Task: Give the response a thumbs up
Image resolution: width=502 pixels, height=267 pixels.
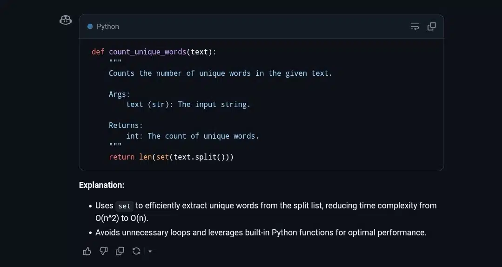Action: tap(87, 251)
